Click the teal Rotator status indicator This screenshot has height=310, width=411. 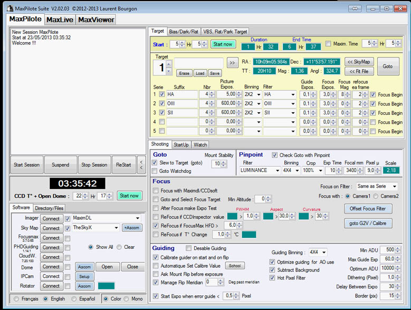point(106,286)
